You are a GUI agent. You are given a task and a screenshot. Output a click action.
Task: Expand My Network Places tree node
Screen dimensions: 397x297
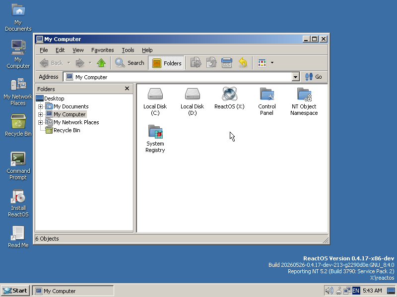40,122
